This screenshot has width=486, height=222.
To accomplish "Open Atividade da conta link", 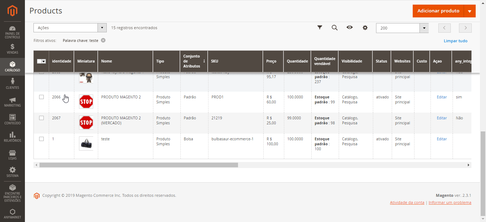I will pos(407,202).
